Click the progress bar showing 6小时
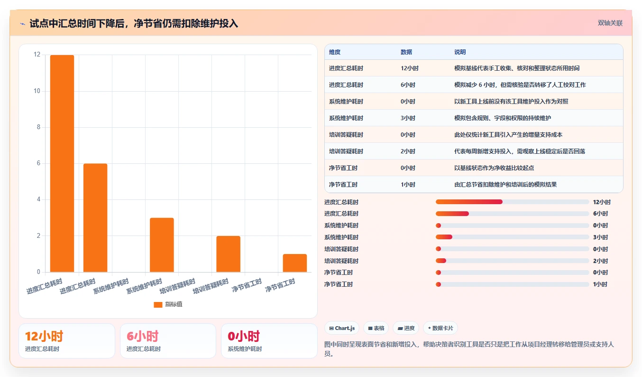The height and width of the screenshot is (377, 642). click(x=513, y=214)
